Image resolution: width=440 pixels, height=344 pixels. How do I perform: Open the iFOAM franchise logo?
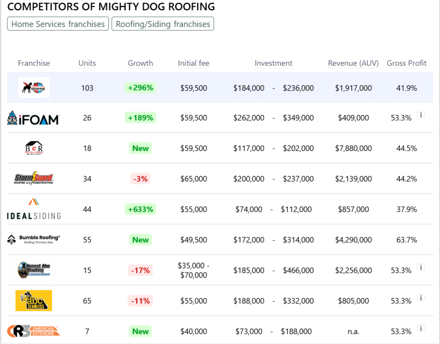(34, 118)
